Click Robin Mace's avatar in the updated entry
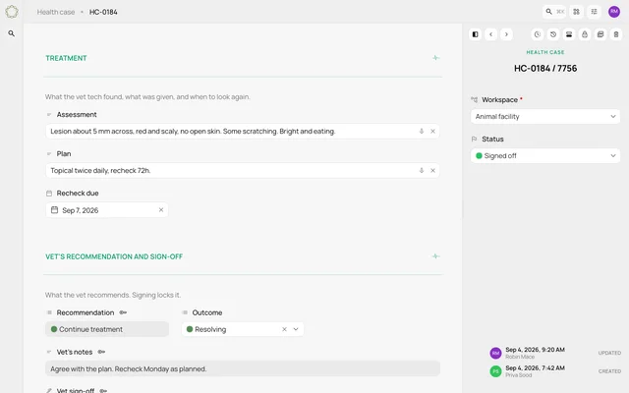629x393 pixels. point(495,353)
